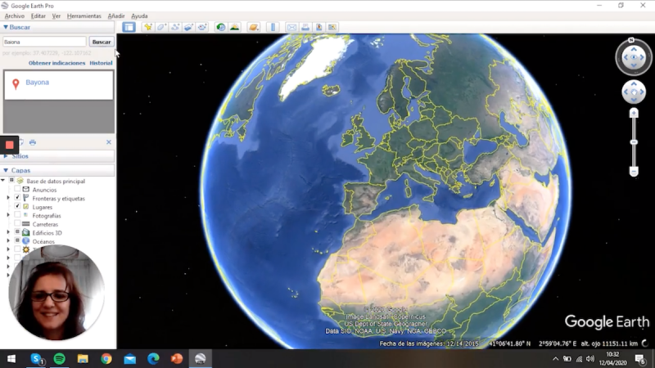Click the Buscar search button
Viewport: 655px width, 368px height.
(102, 42)
